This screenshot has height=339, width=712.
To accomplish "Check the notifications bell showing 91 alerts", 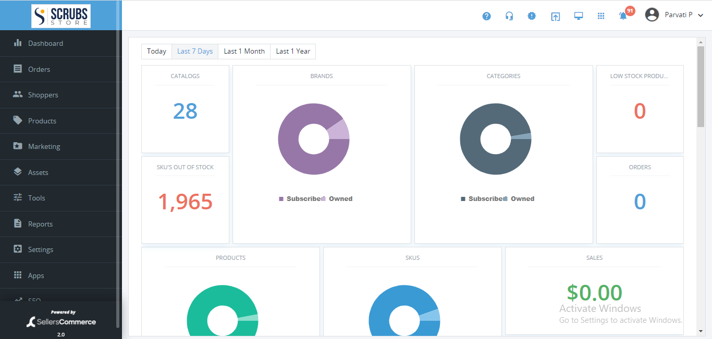I will pyautogui.click(x=623, y=16).
